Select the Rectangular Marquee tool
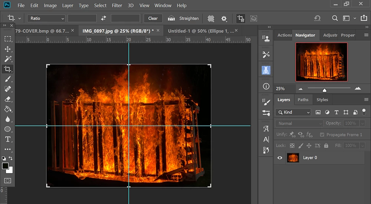This screenshot has height=204, width=371. pyautogui.click(x=8, y=39)
